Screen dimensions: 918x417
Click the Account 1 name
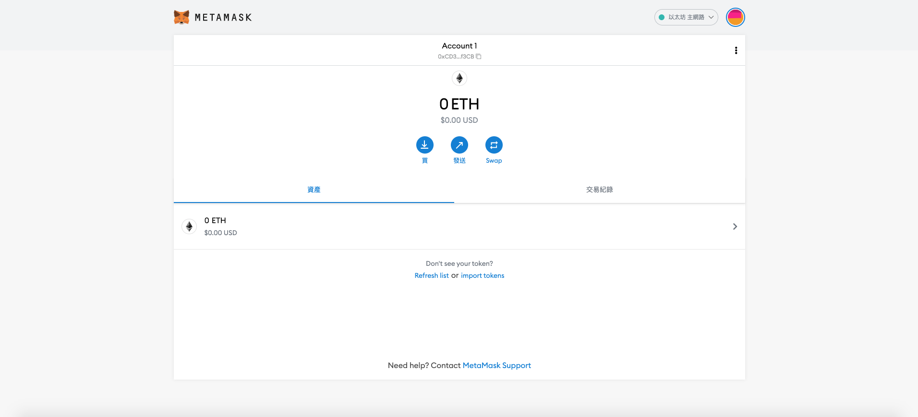459,46
